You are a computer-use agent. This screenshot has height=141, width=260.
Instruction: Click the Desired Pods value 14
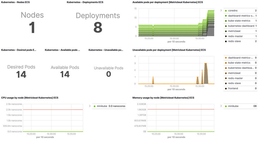21,74
